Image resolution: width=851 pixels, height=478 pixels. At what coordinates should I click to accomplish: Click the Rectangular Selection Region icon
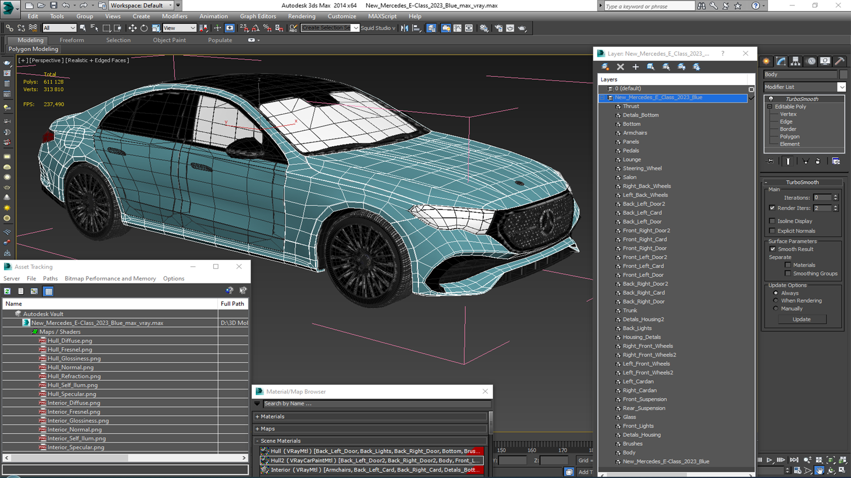106,28
